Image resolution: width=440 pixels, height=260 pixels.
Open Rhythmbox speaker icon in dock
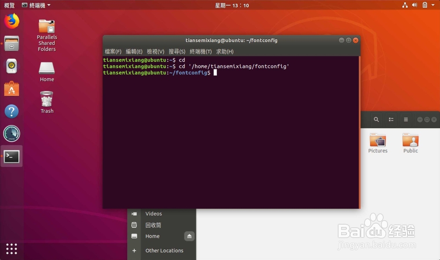point(11,66)
